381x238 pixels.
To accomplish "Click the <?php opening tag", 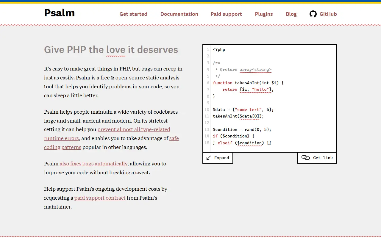I will (x=219, y=49).
